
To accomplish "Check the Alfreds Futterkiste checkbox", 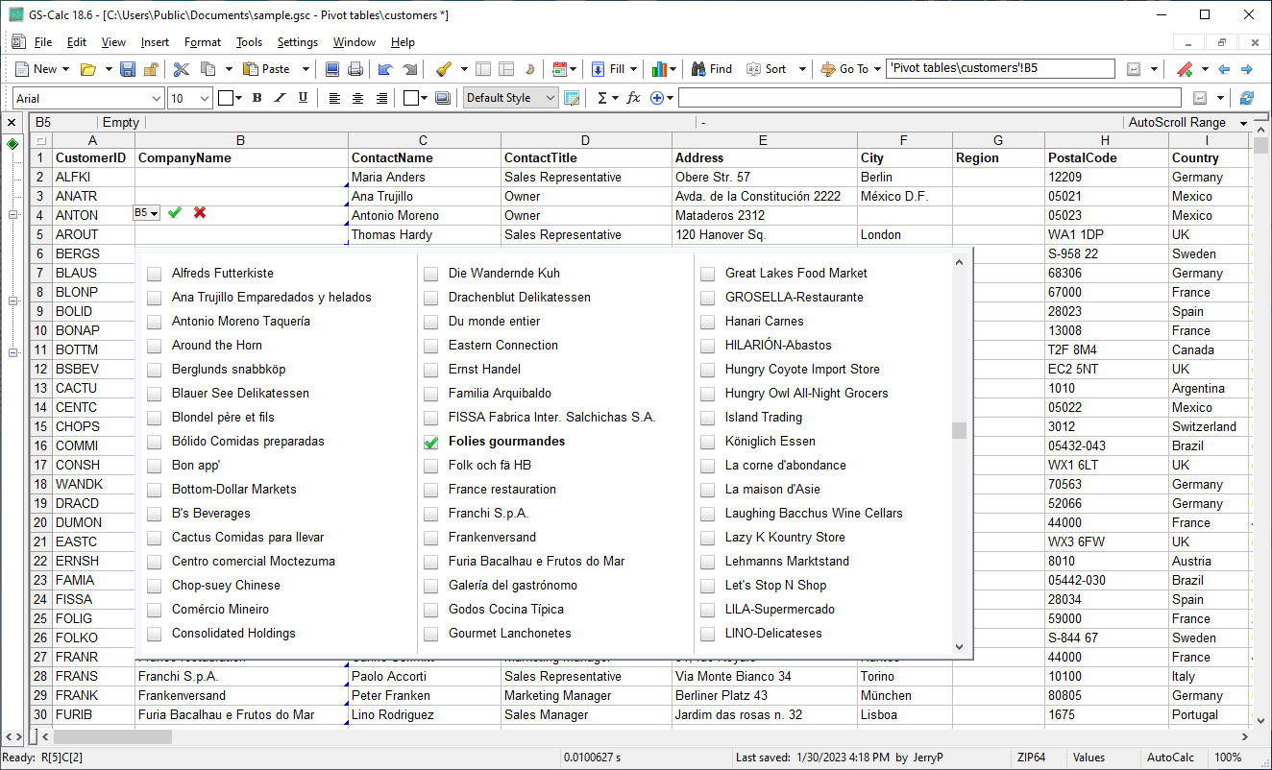I will pos(154,274).
